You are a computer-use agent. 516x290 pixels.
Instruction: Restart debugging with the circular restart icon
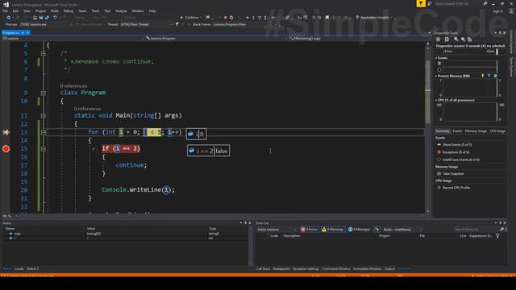[231, 18]
